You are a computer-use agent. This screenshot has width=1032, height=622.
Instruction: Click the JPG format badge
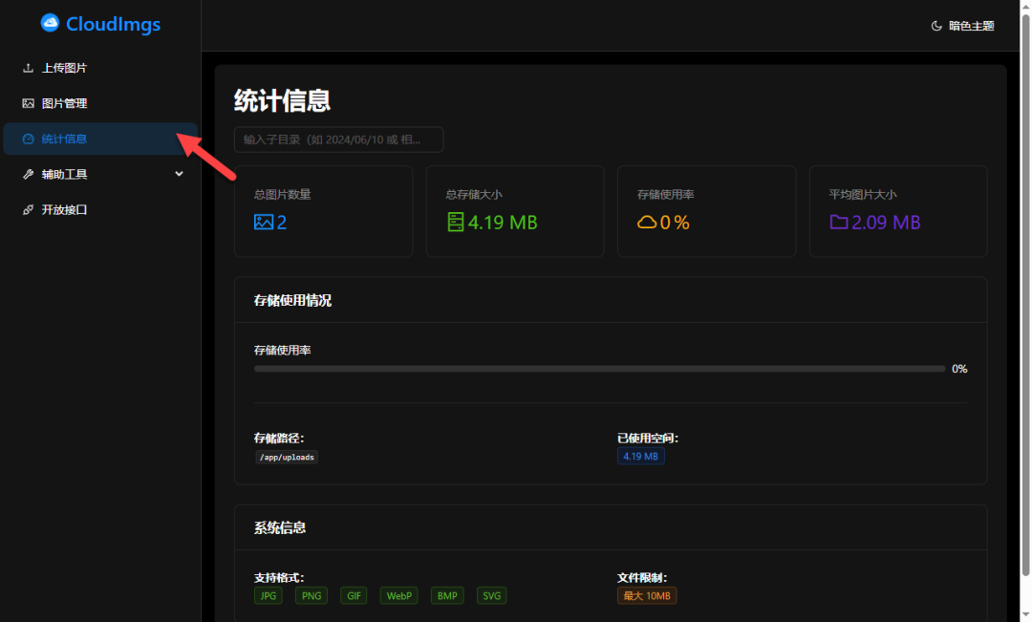[268, 595]
